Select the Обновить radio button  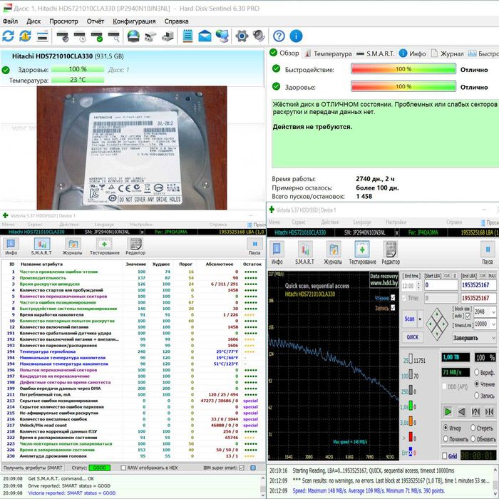(x=473, y=439)
